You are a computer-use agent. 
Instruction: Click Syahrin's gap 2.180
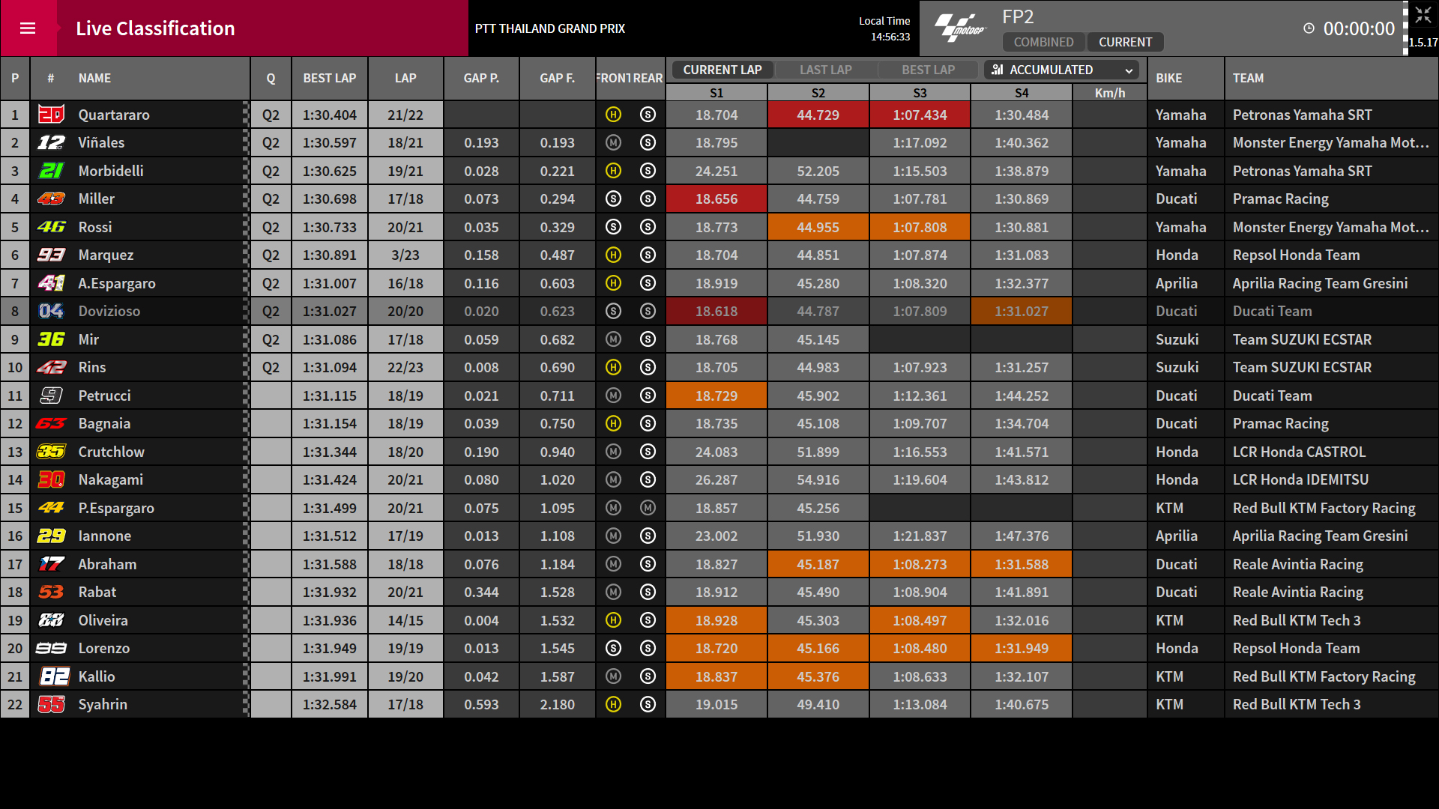point(558,704)
